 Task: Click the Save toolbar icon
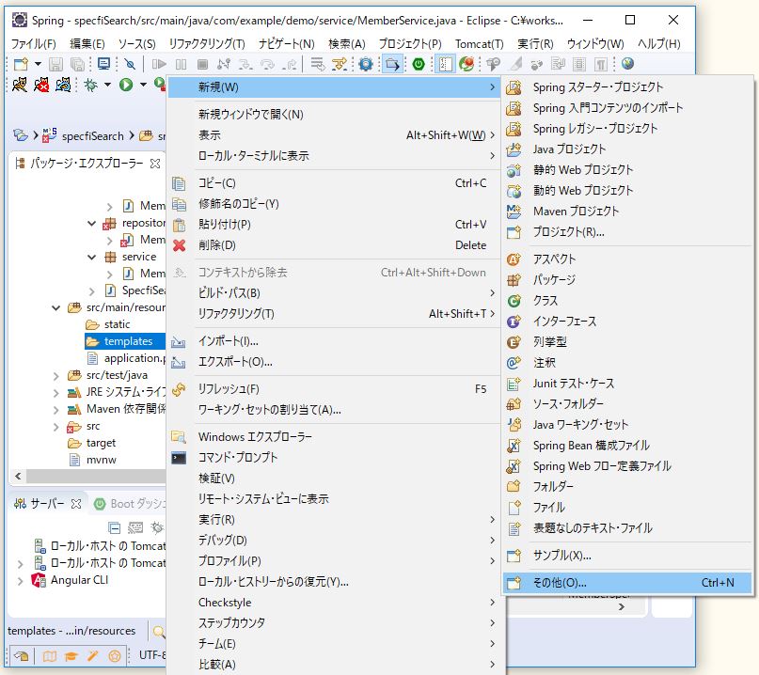click(x=55, y=64)
